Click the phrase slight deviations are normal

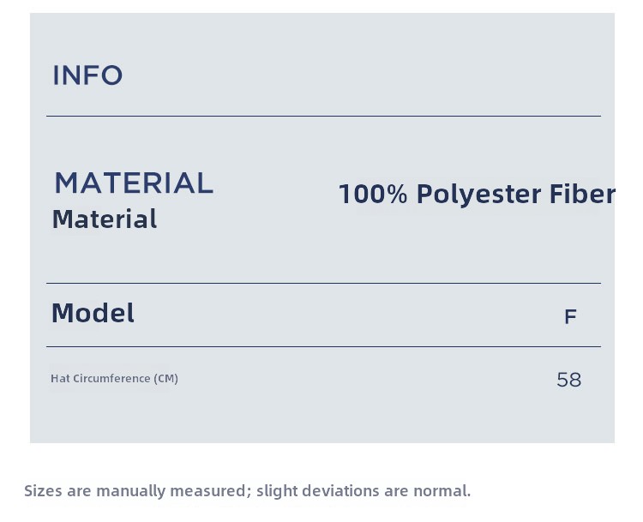364,491
